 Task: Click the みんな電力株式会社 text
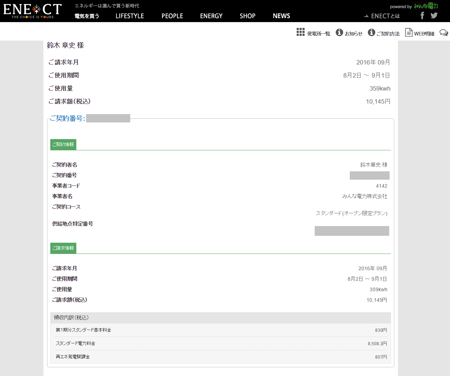tap(365, 196)
